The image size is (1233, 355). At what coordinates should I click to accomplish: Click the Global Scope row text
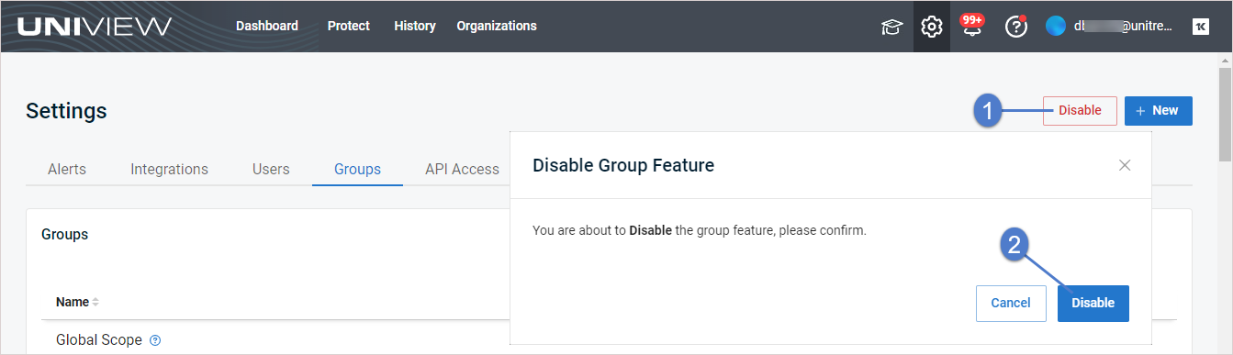pyautogui.click(x=99, y=339)
